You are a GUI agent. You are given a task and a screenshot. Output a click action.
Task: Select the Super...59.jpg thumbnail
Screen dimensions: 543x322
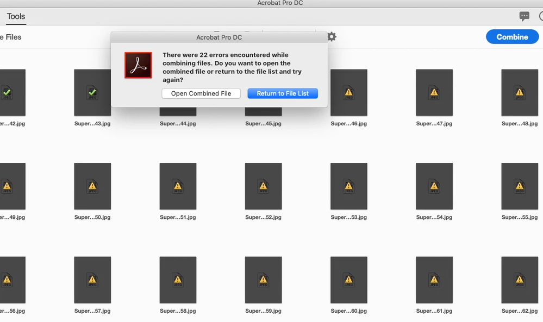coord(264,280)
